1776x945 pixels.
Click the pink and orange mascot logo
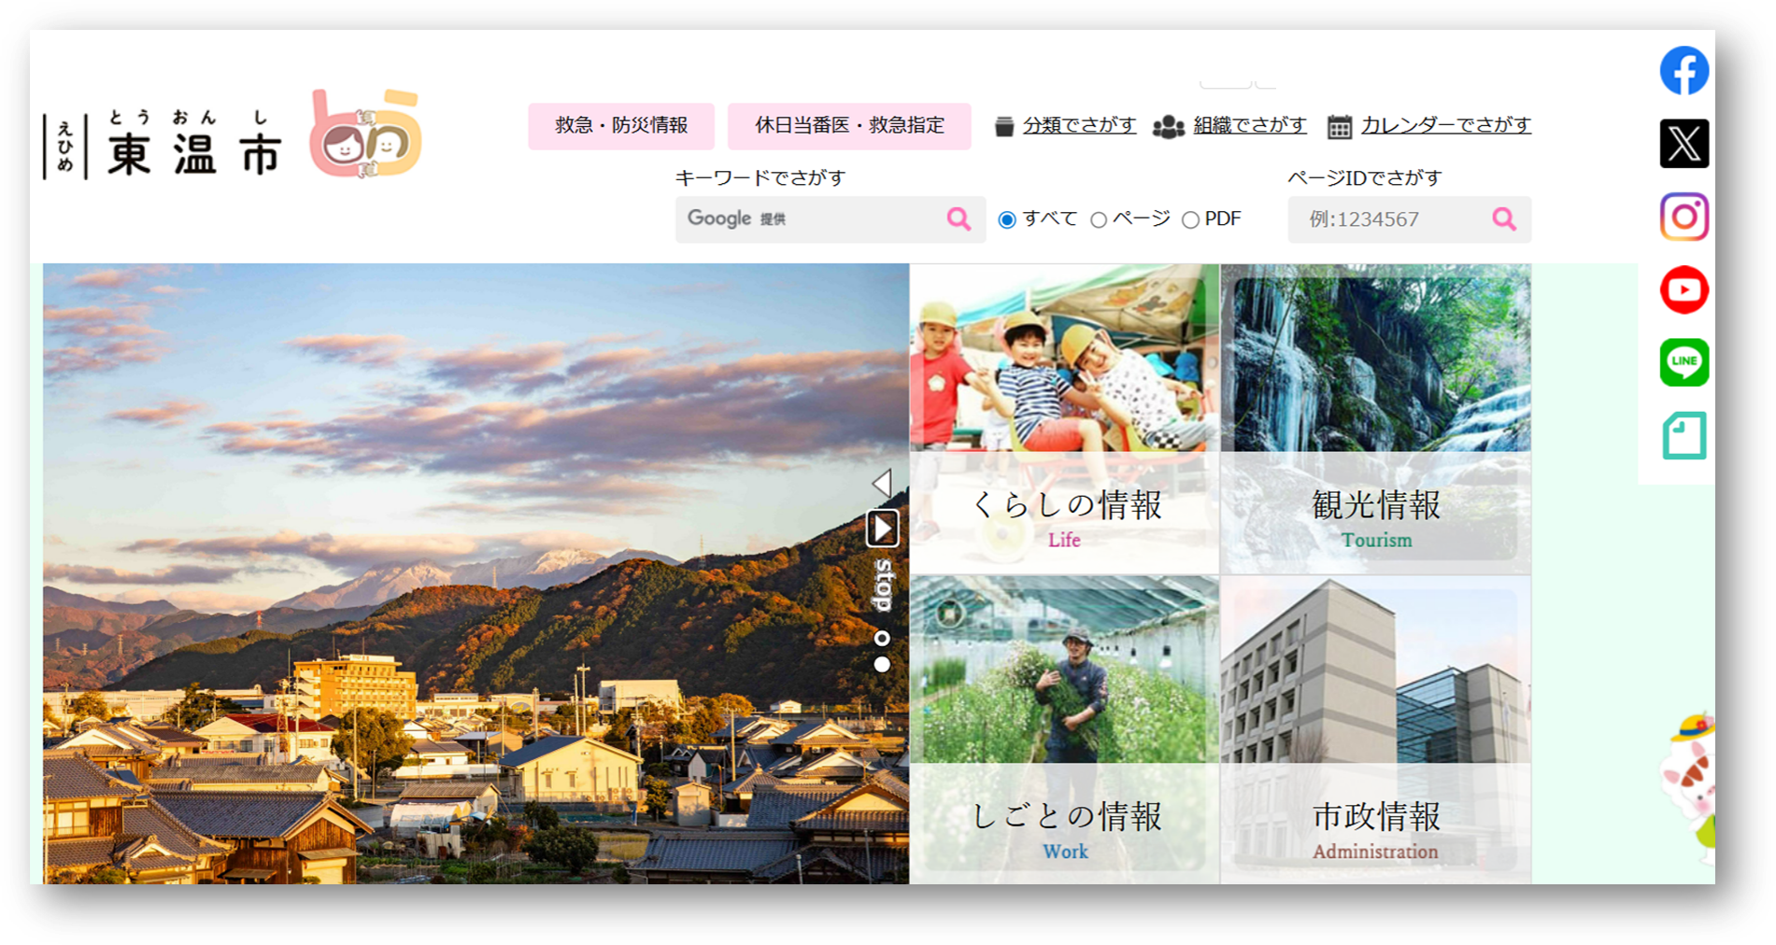365,133
